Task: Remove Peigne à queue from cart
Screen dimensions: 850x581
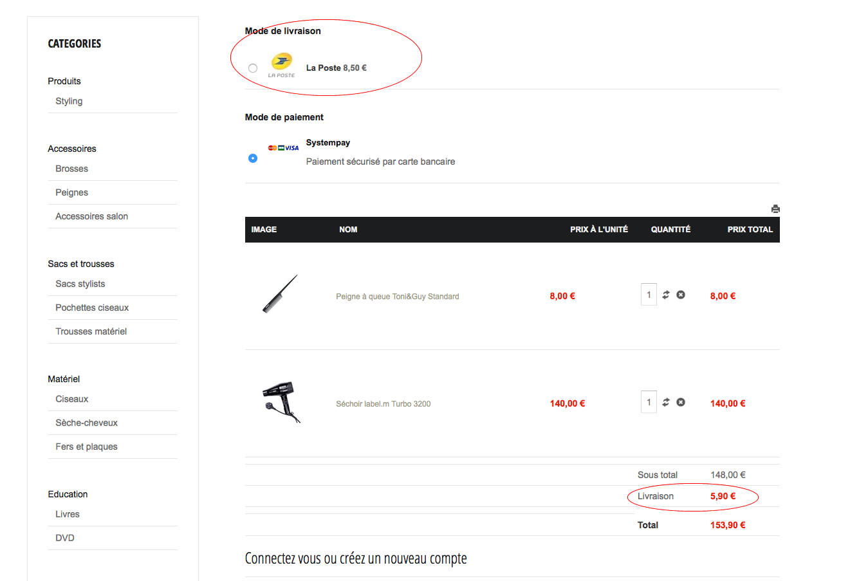Action: click(x=681, y=295)
